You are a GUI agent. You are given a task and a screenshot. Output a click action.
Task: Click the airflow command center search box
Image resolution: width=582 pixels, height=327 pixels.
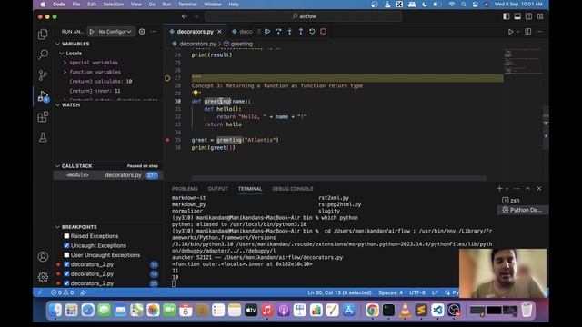click(x=303, y=16)
